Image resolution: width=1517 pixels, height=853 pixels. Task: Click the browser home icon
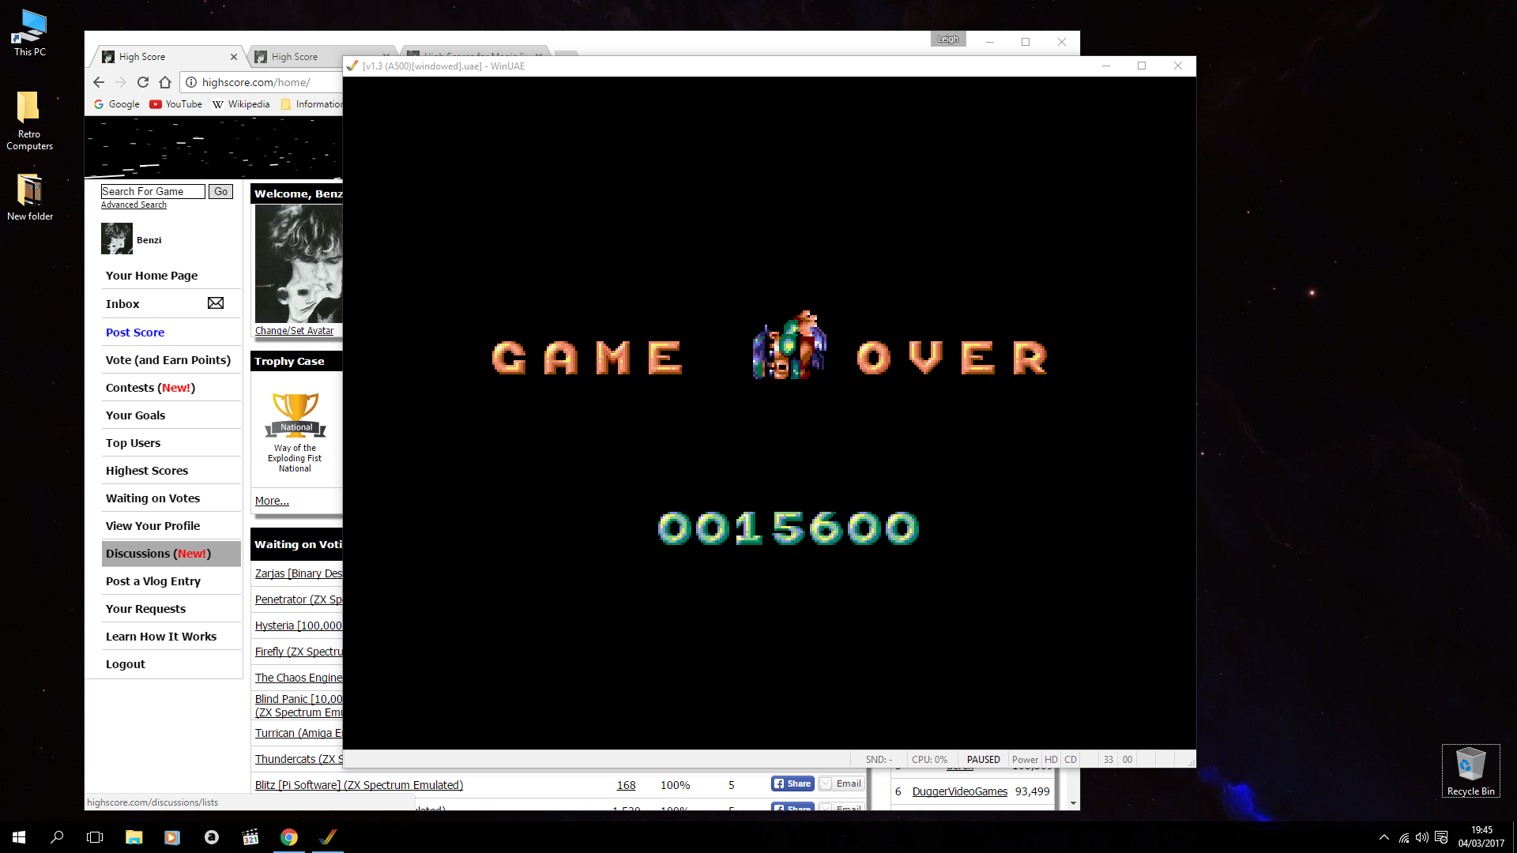pos(165,82)
